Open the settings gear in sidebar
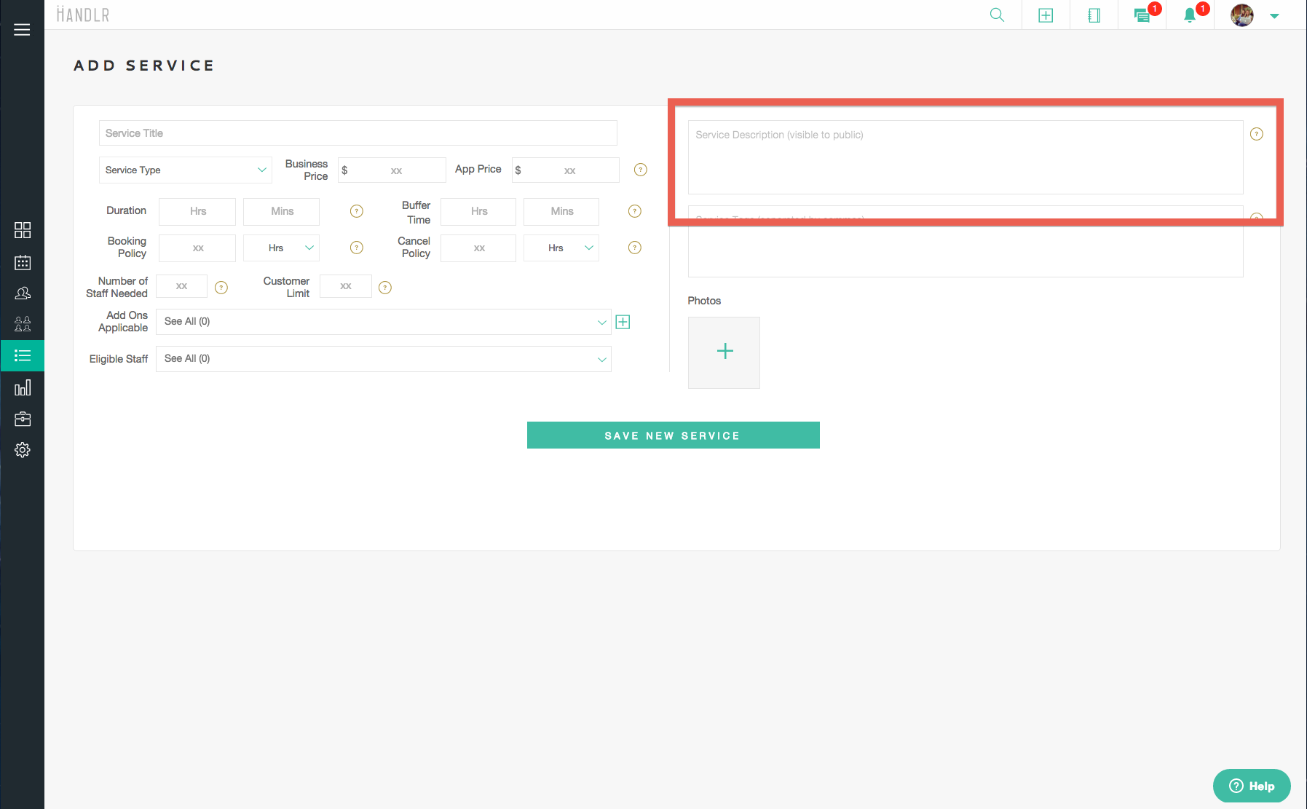1307x809 pixels. pyautogui.click(x=23, y=450)
